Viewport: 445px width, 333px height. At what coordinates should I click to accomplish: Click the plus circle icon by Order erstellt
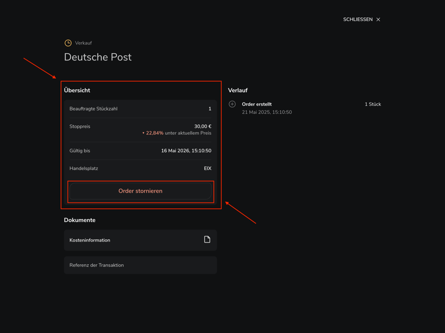point(232,104)
